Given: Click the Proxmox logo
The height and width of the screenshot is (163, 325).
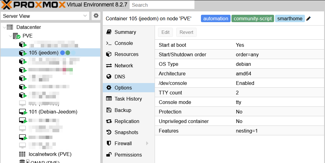Looking at the screenshot, I should pyautogui.click(x=34, y=5).
